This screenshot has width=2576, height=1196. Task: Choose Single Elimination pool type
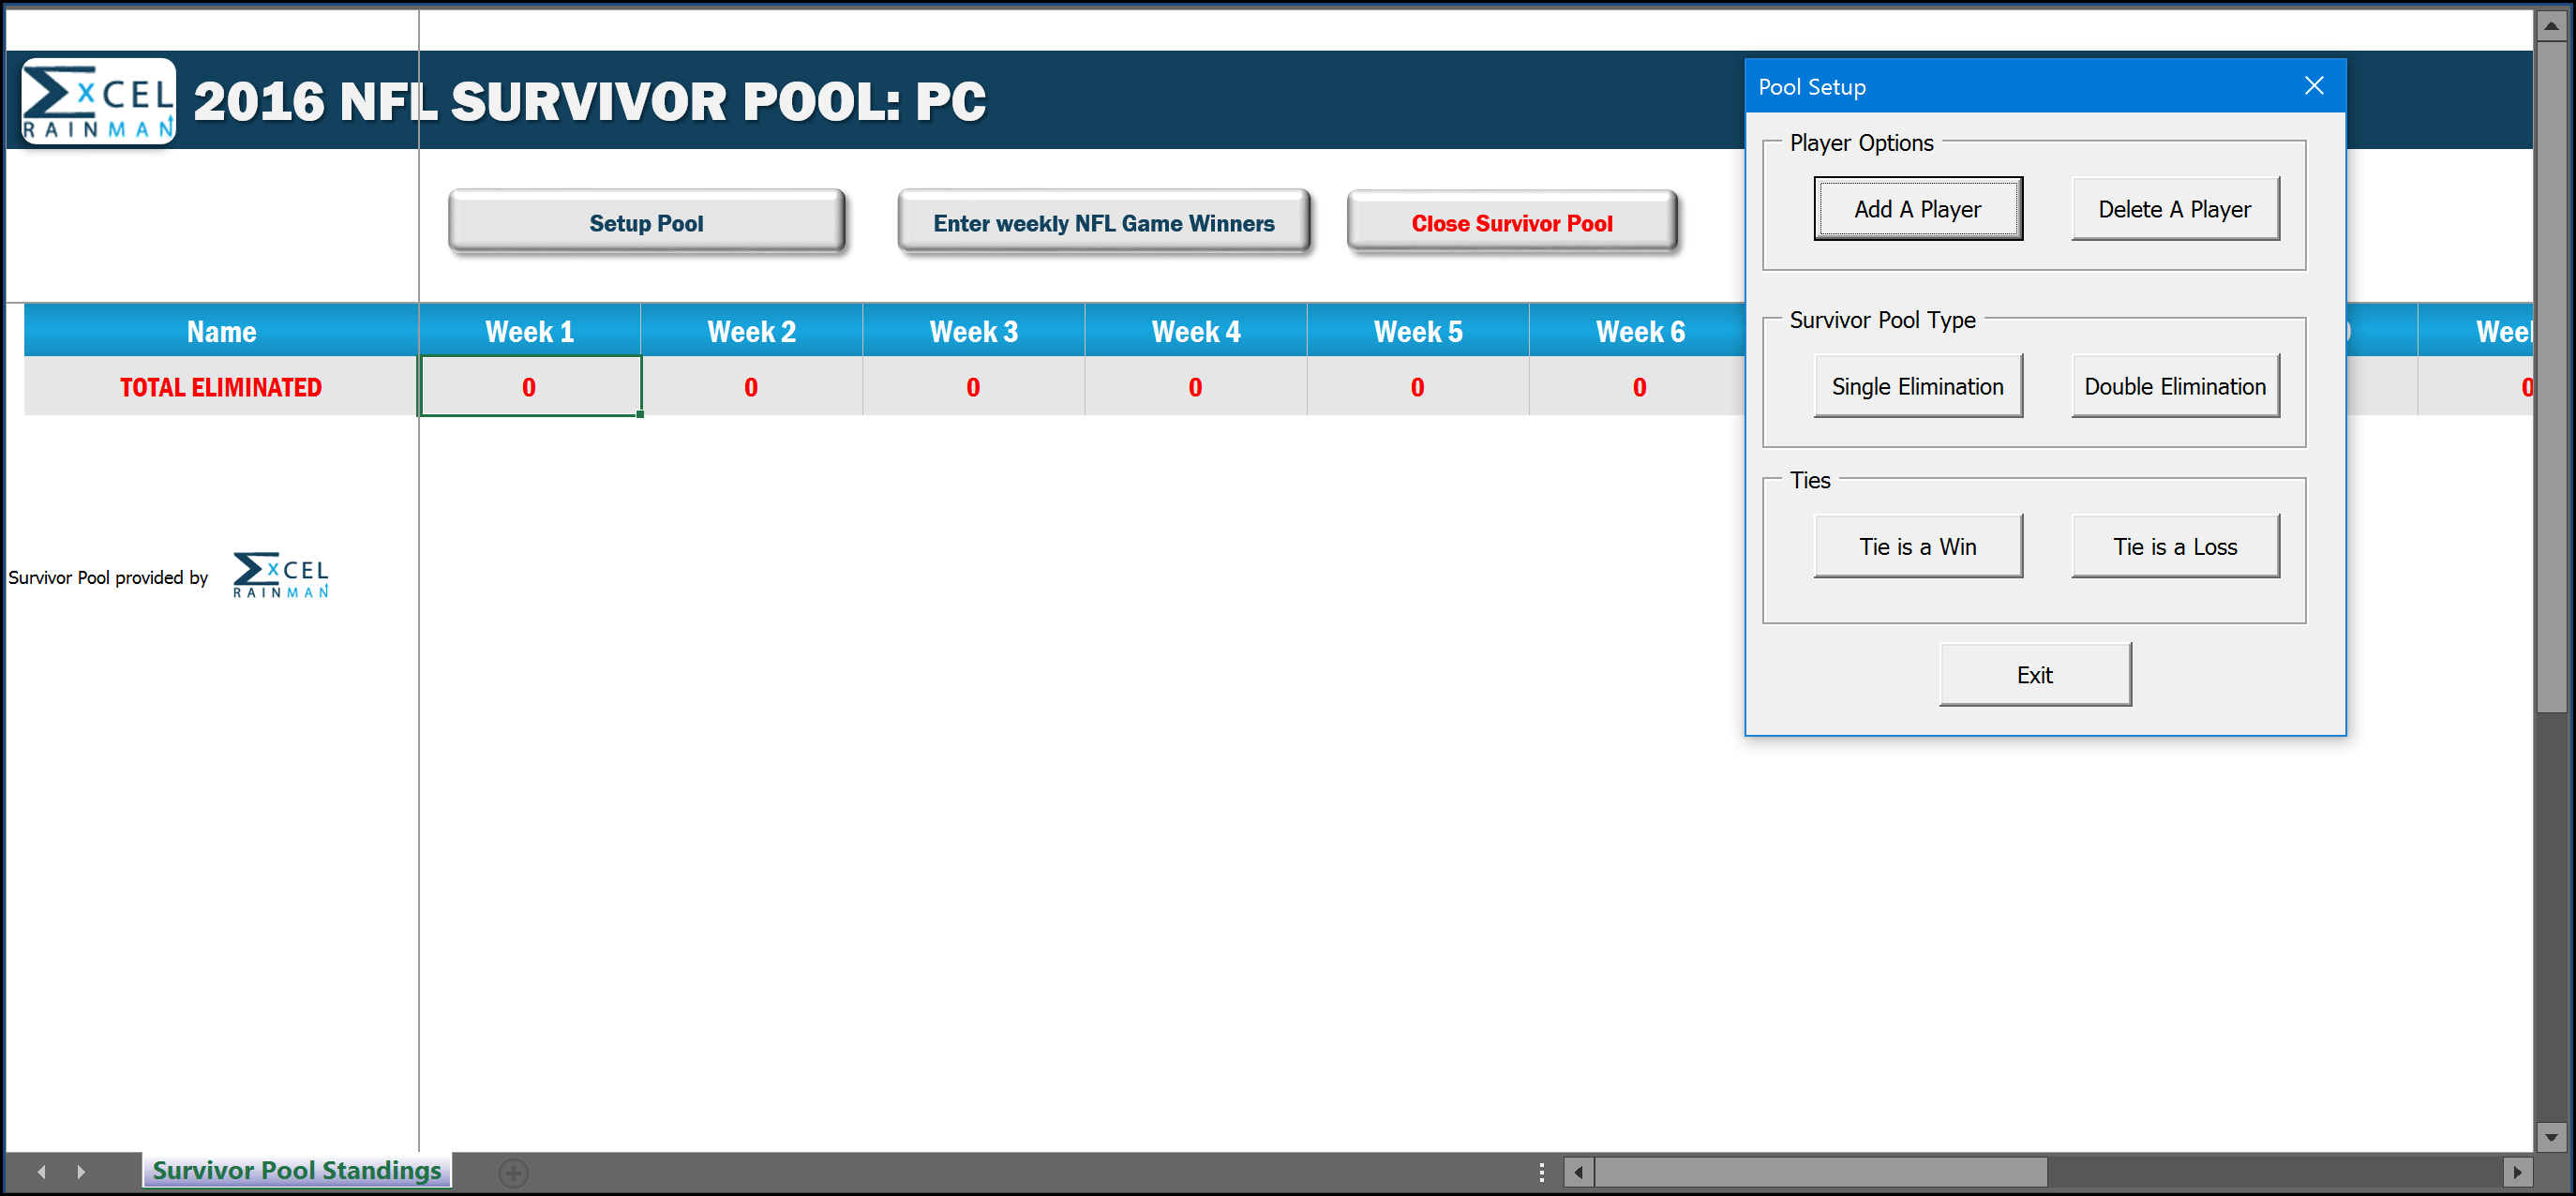(x=1917, y=386)
